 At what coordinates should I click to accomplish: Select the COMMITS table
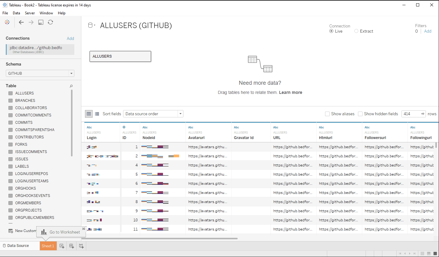coord(24,123)
